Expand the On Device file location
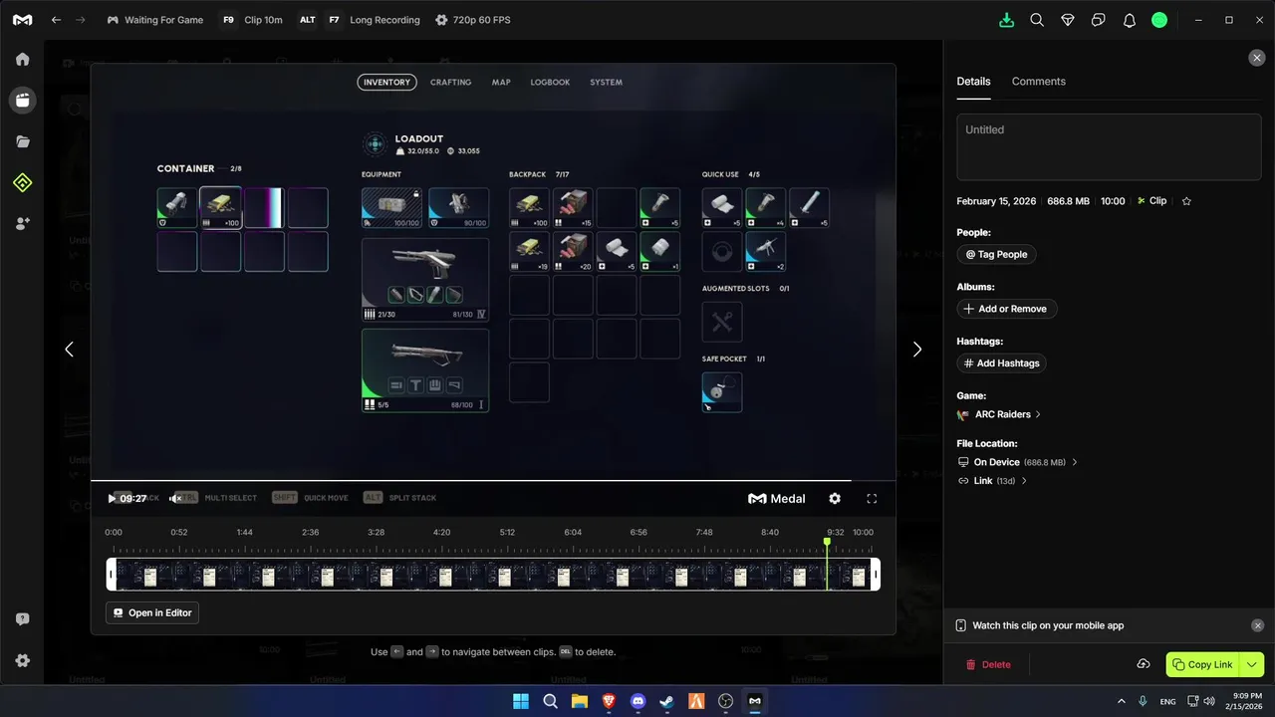This screenshot has height=717, width=1275. [1017, 462]
